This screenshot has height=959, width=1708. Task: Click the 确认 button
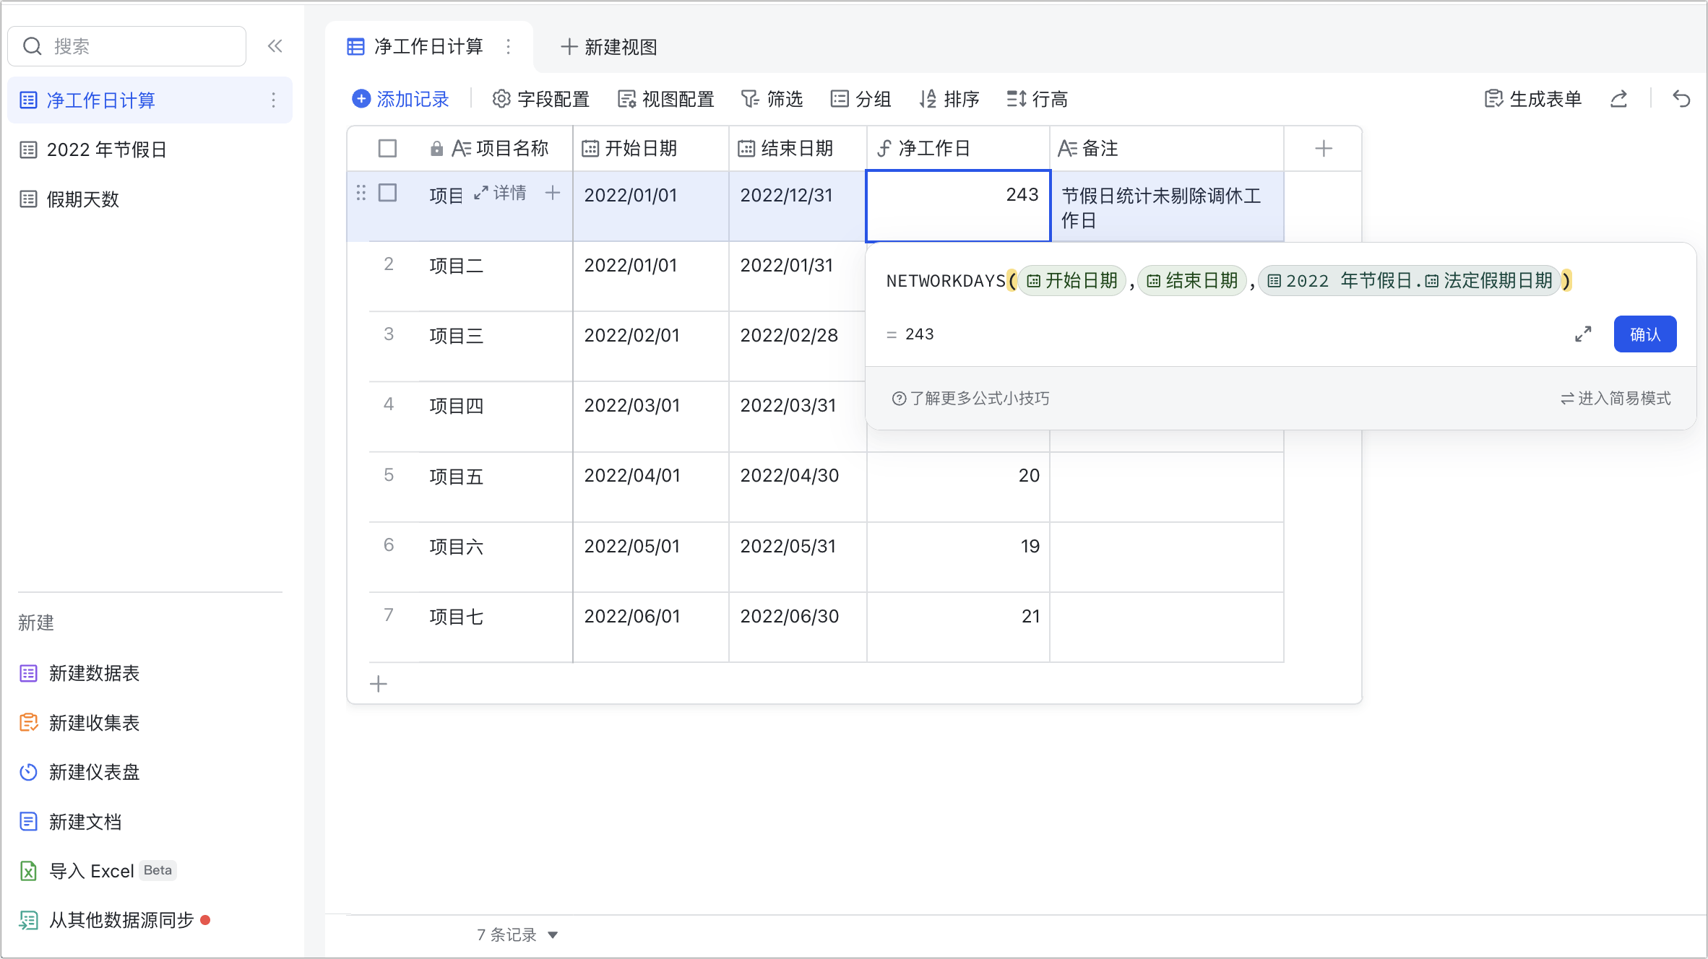1645,334
